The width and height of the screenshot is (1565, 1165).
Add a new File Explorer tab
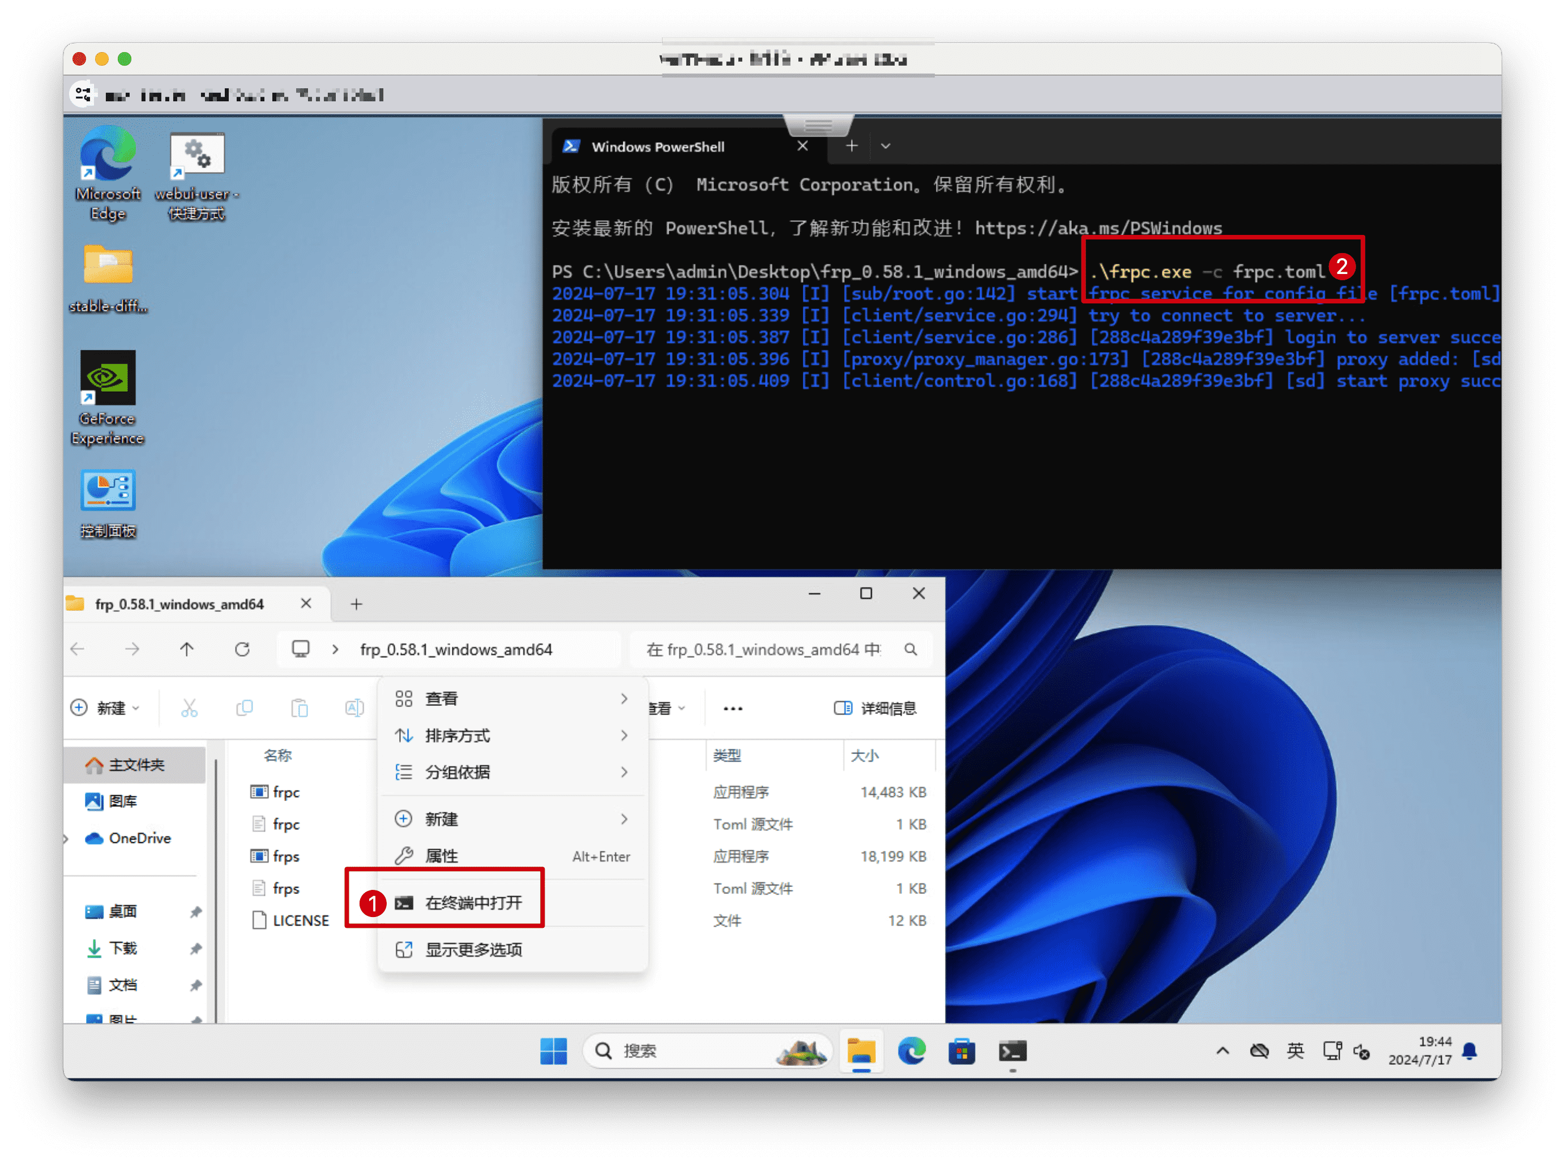coord(356,603)
